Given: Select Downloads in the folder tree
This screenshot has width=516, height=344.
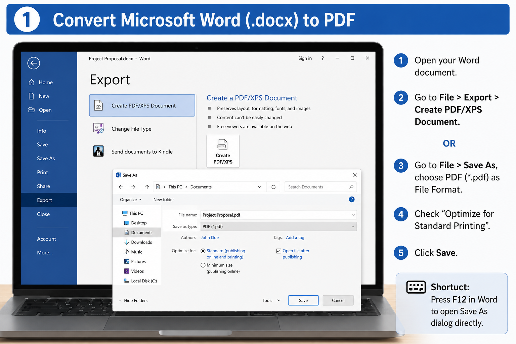Looking at the screenshot, I should click(138, 242).
